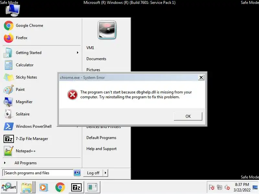Click the Firefox label in Start menu
The width and height of the screenshot is (259, 194).
pyautogui.click(x=22, y=38)
